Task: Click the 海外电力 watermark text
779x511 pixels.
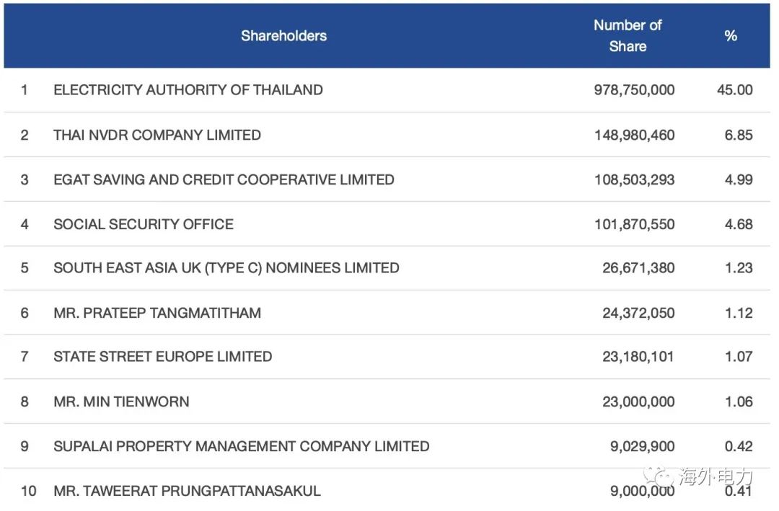Action: click(x=716, y=476)
